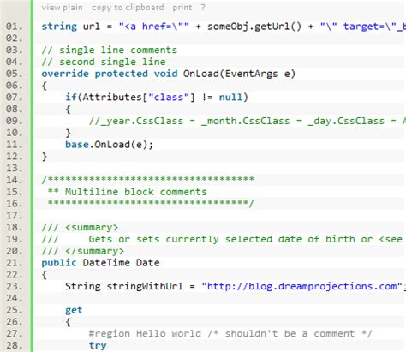The height and width of the screenshot is (352, 406).
Task: Click '#region Hello world' line
Action: click(230, 334)
